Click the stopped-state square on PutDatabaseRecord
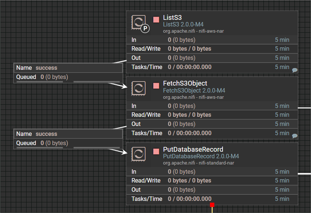 156,151
